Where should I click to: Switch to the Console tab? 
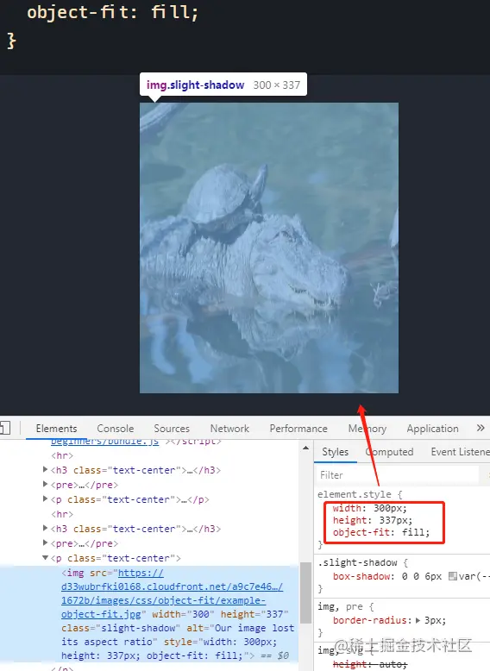tap(115, 429)
